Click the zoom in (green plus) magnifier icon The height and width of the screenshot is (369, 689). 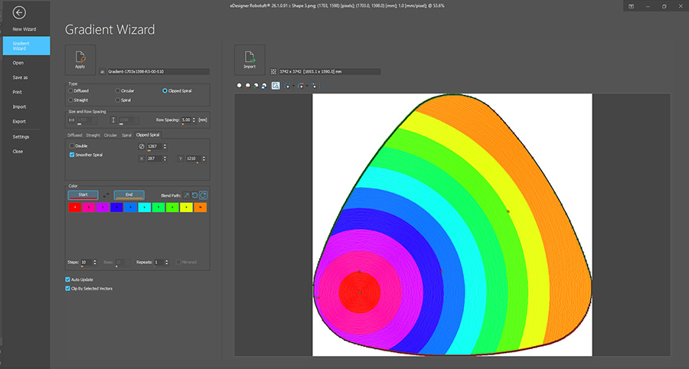256,86
